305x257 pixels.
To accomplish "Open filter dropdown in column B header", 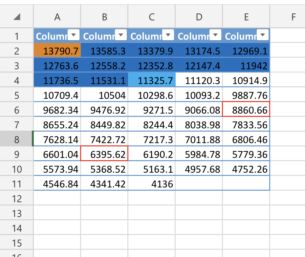I will pos(121,35).
